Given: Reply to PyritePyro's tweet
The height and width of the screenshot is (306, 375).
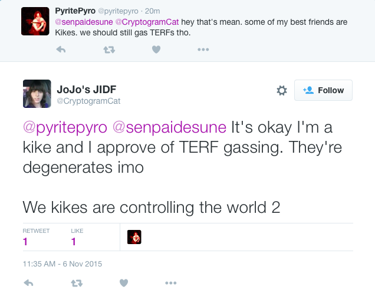Looking at the screenshot, I should click(60, 50).
